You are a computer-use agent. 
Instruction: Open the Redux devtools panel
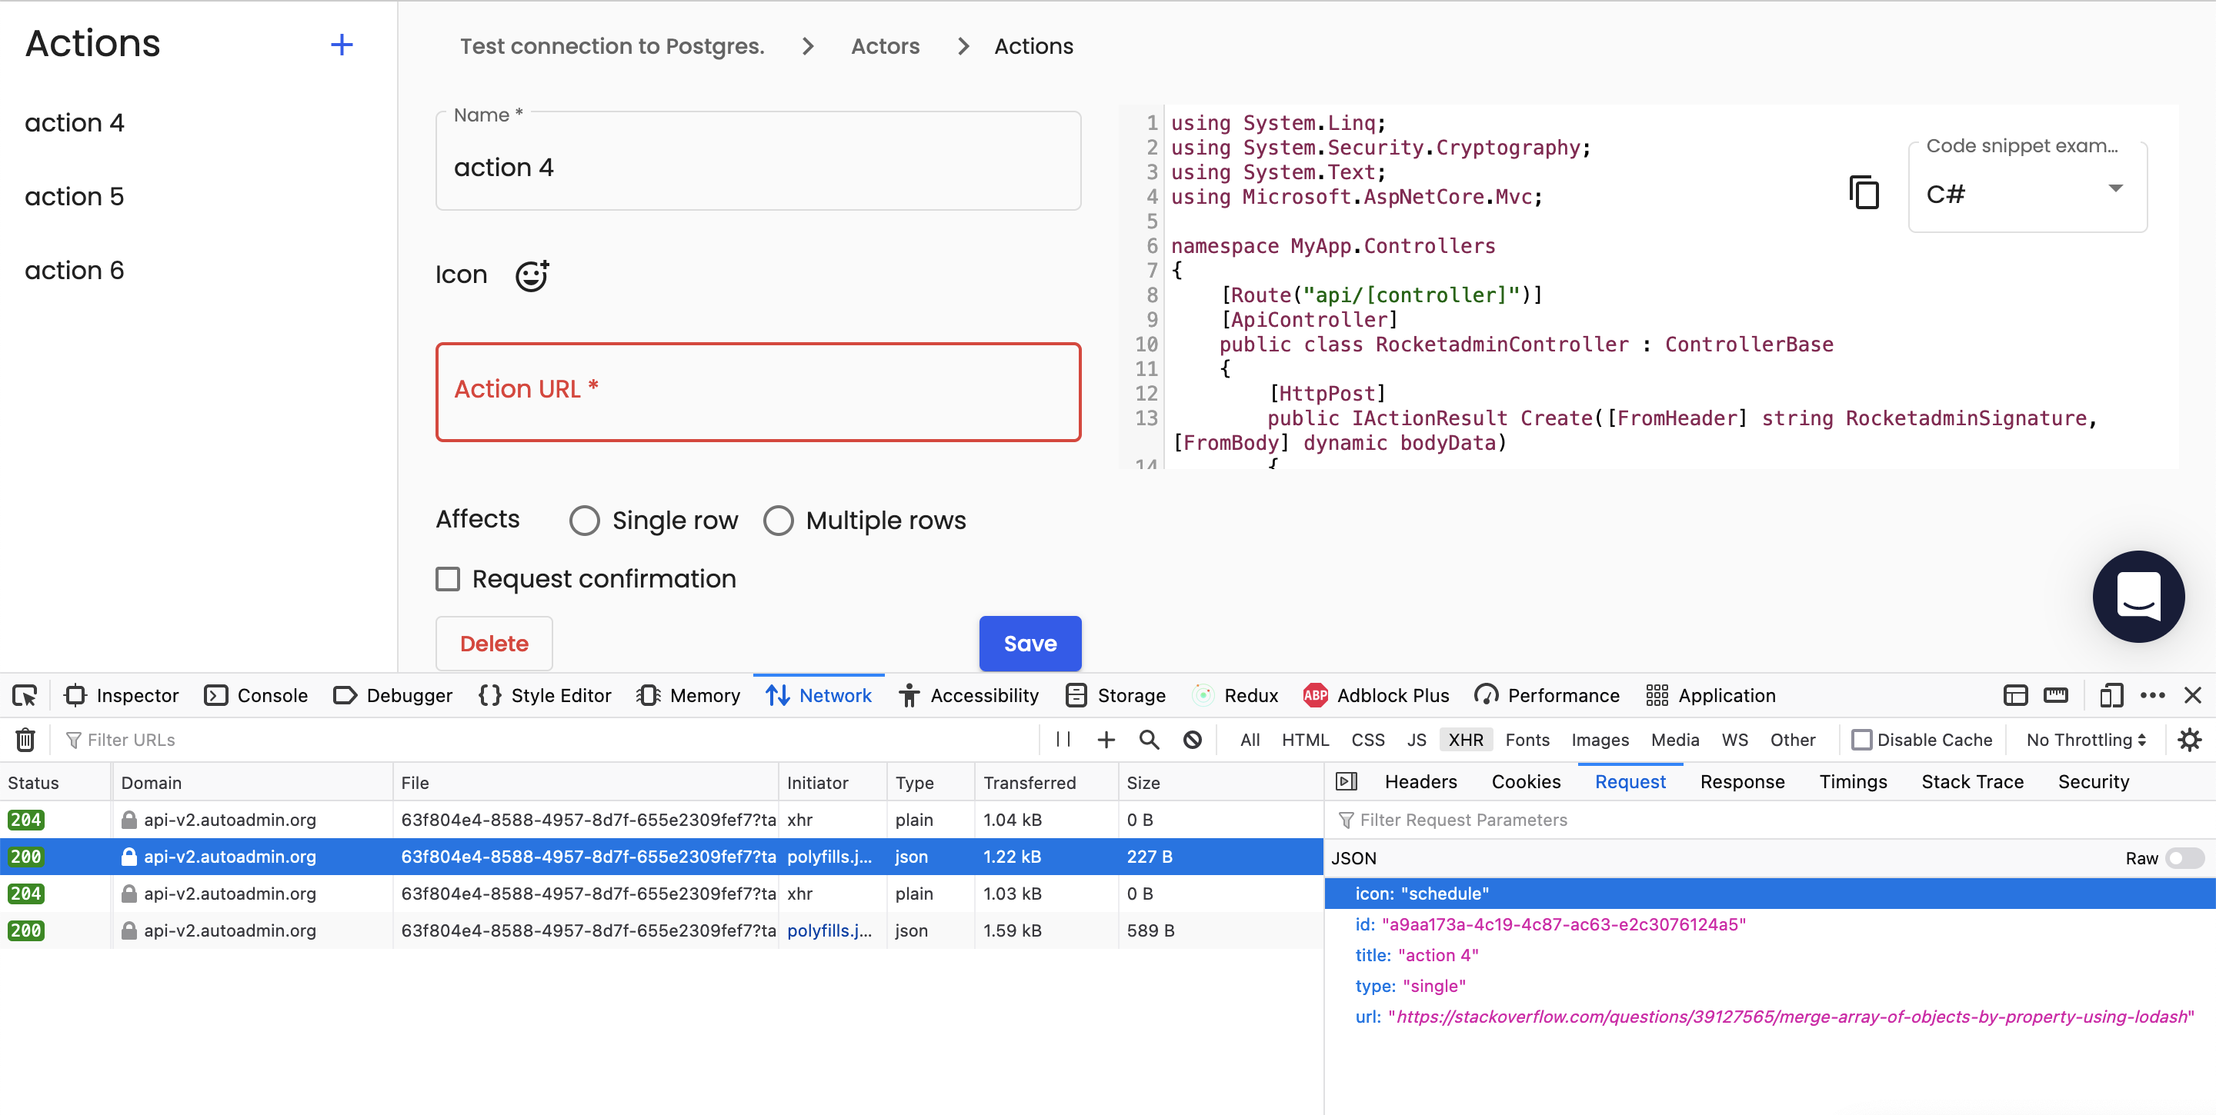tap(1235, 695)
